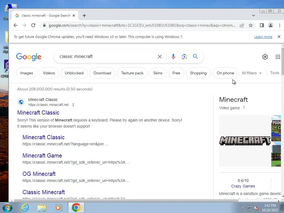Image resolution: width=284 pixels, height=213 pixels.
Task: Open more options for Minecraft panel
Action: [x=244, y=108]
